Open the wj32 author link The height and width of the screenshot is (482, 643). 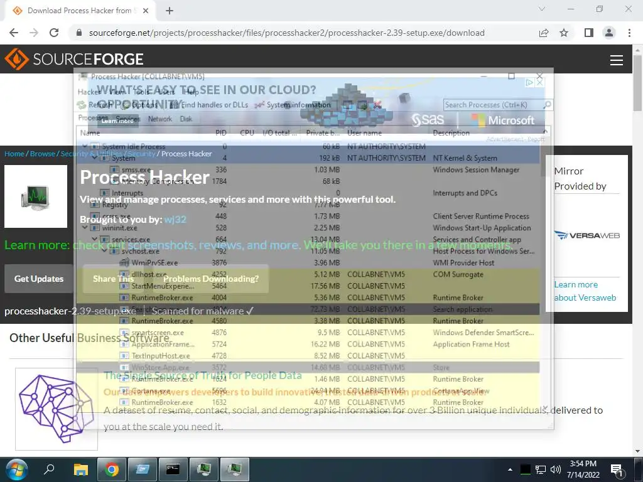[175, 219]
